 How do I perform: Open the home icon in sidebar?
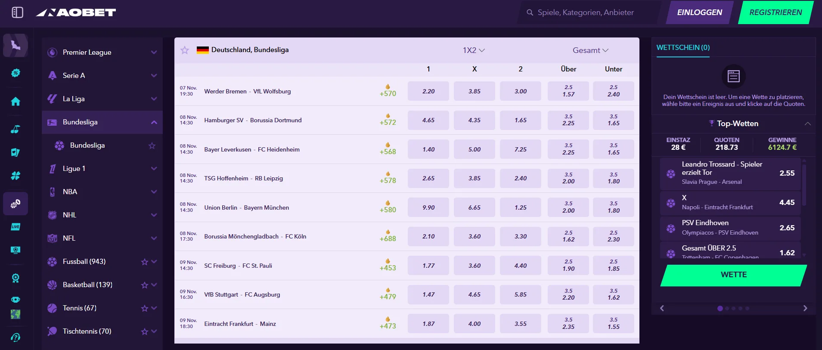pyautogui.click(x=16, y=102)
